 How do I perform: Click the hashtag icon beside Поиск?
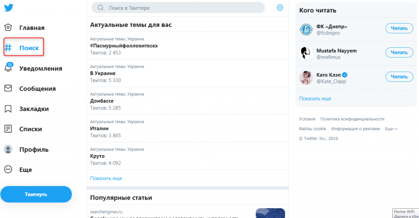pyautogui.click(x=8, y=48)
